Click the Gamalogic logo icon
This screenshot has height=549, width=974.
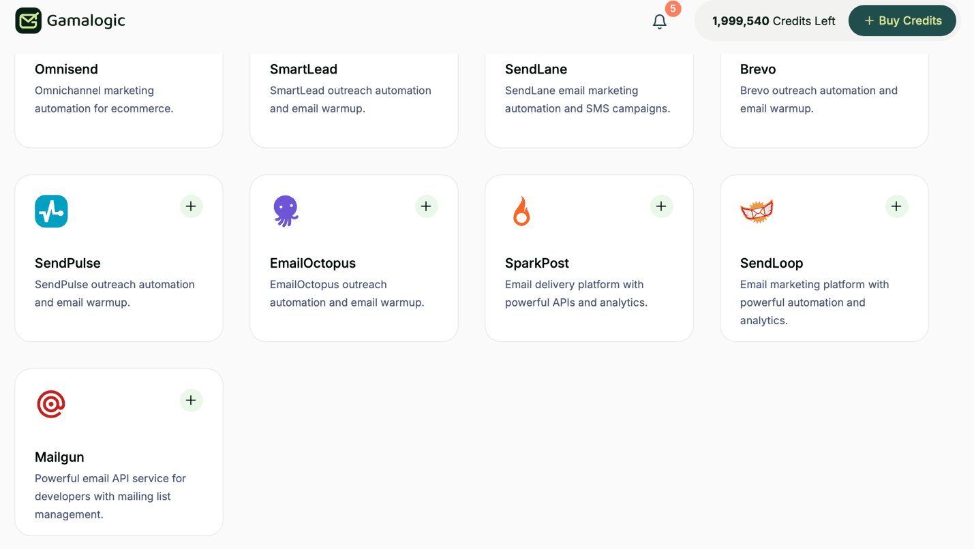(x=27, y=20)
